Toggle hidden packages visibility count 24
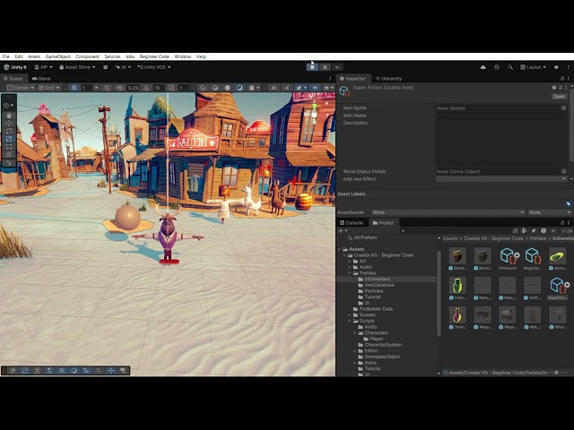The image size is (574, 430). click(566, 231)
